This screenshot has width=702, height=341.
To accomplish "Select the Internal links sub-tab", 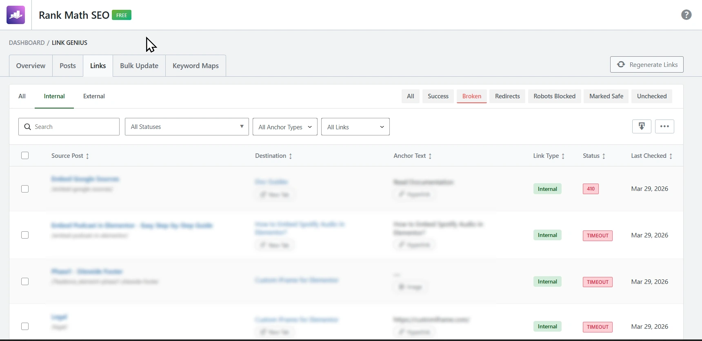I will 54,96.
